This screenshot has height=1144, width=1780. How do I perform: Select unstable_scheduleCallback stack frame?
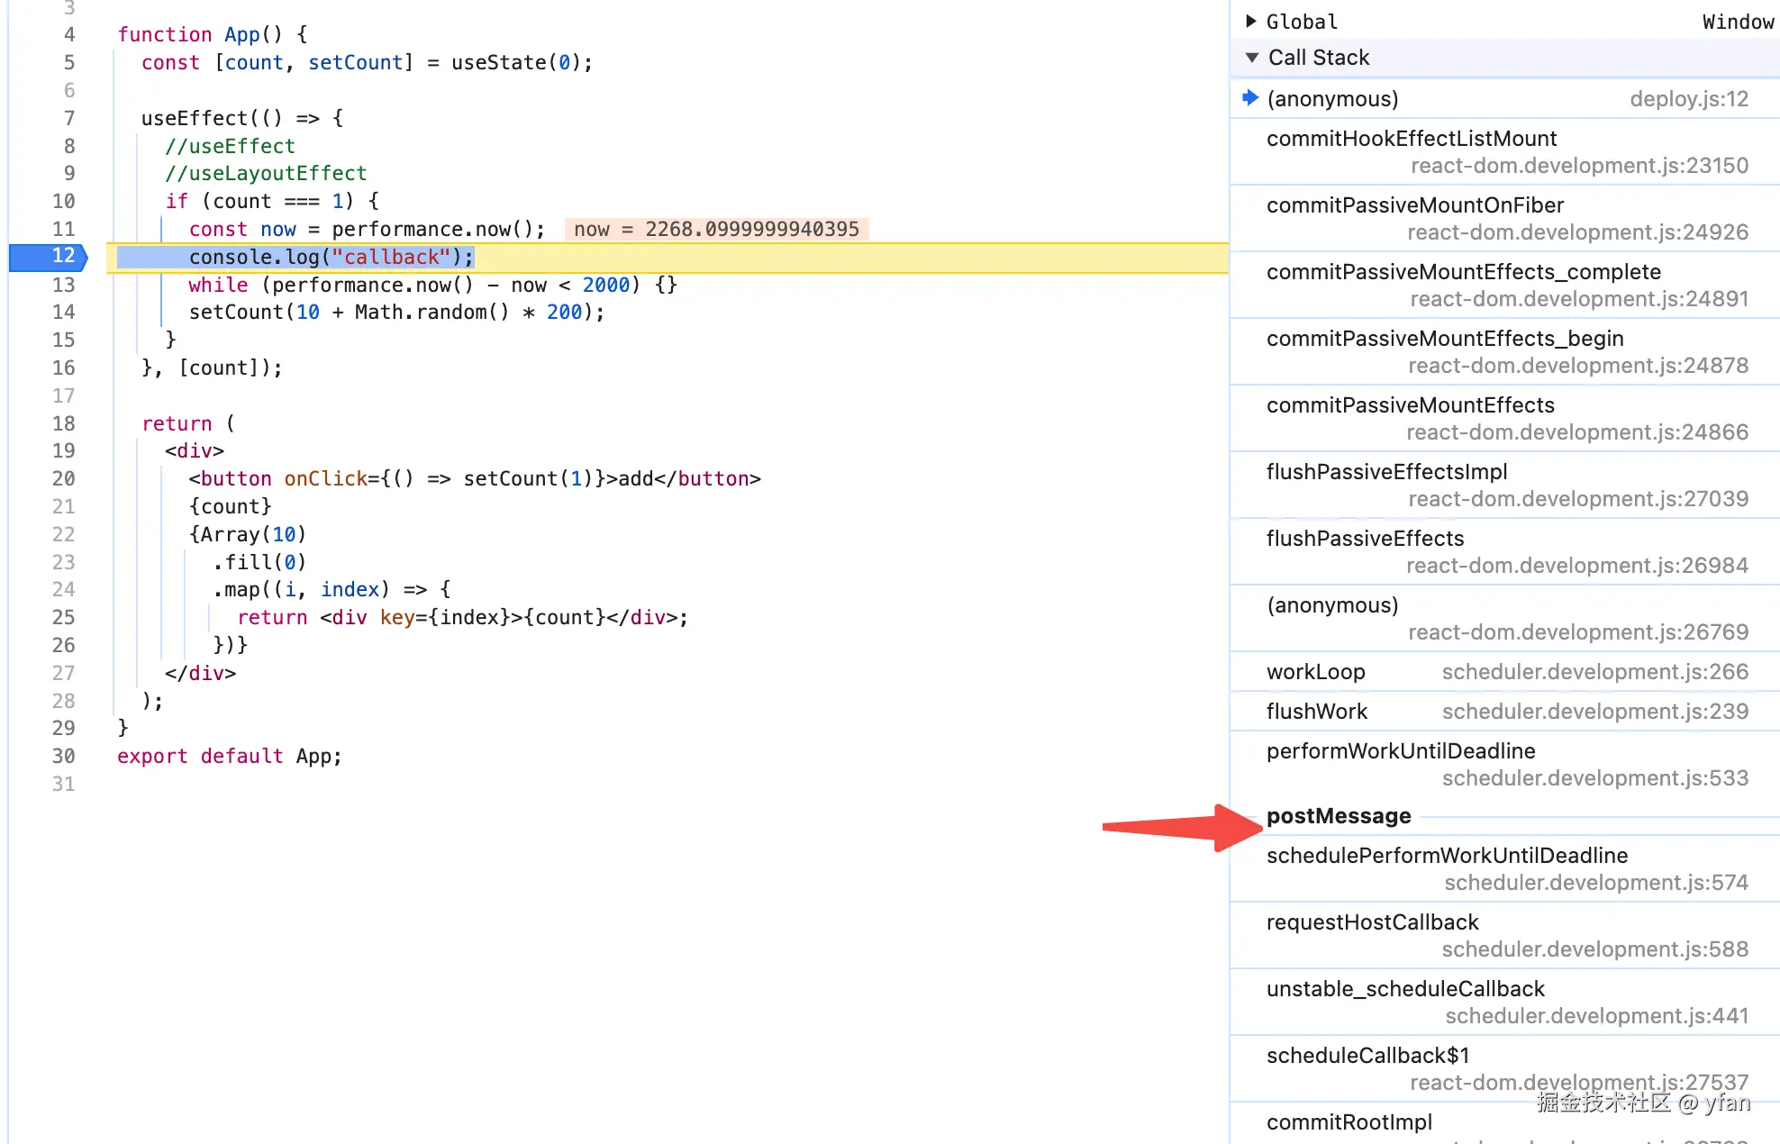(1405, 989)
